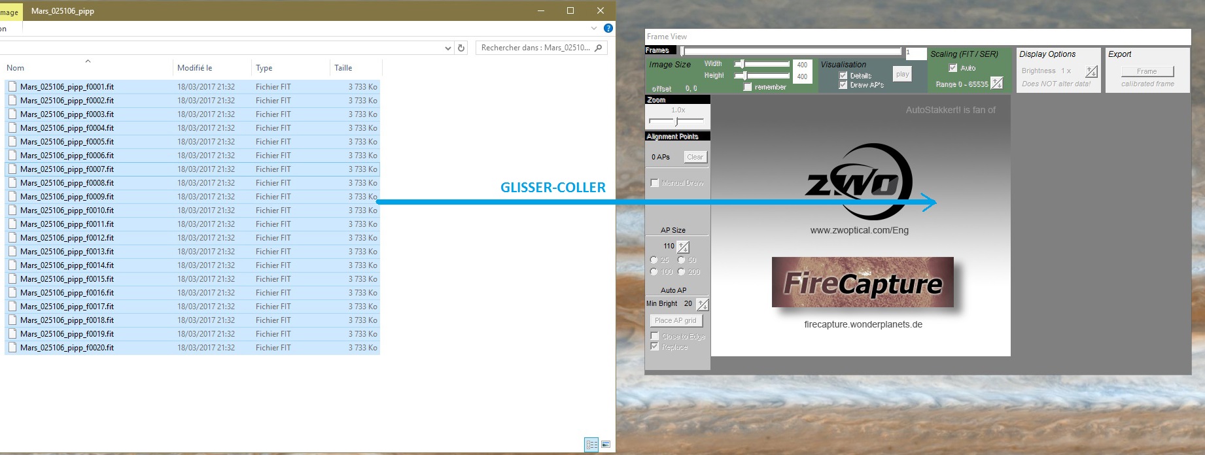Click the FireCapture banner image
This screenshot has height=455, width=1205.
[x=862, y=282]
